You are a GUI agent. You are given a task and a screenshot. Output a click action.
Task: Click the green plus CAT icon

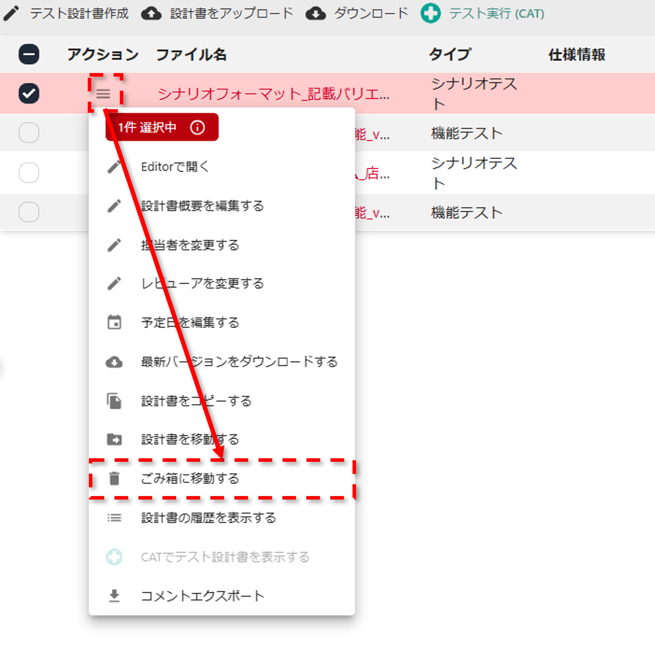coord(430,14)
